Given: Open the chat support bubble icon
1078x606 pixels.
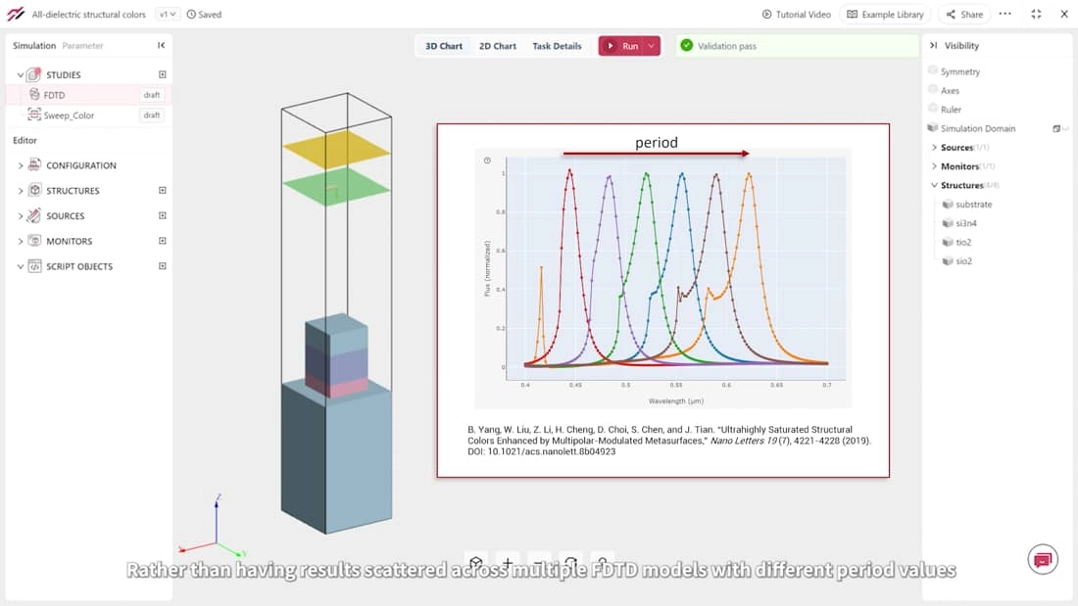Looking at the screenshot, I should pyautogui.click(x=1043, y=559).
